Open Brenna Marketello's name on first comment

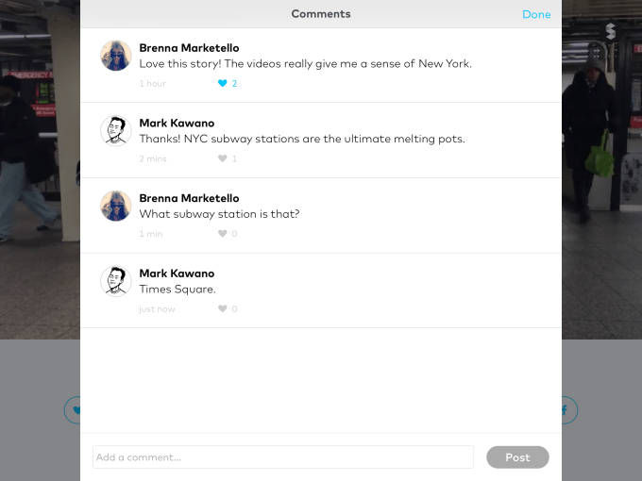tap(189, 48)
